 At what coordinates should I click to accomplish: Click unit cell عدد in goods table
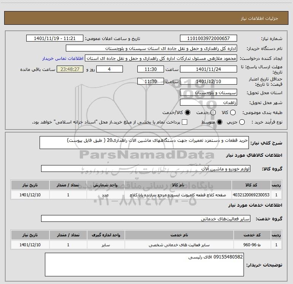[105, 195]
